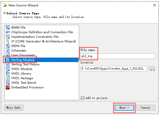Click the Schematic source type icon
Image resolution: width=160 pixels, height=115 pixels.
(7, 51)
